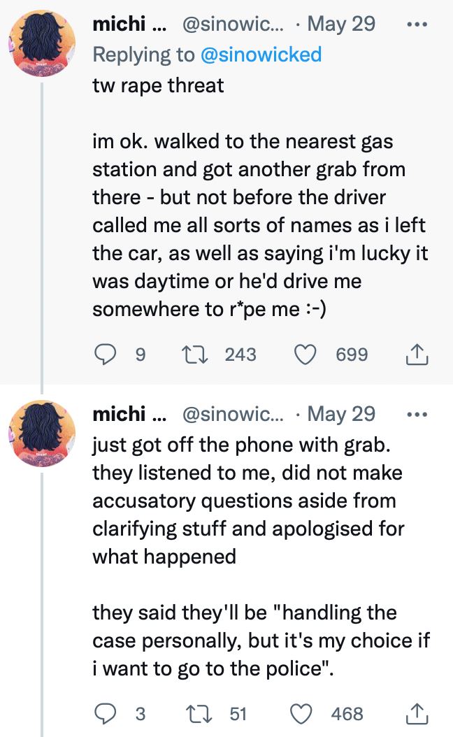The height and width of the screenshot is (737, 453).
Task: Share the second tweet about Grab call
Action: coord(416,714)
